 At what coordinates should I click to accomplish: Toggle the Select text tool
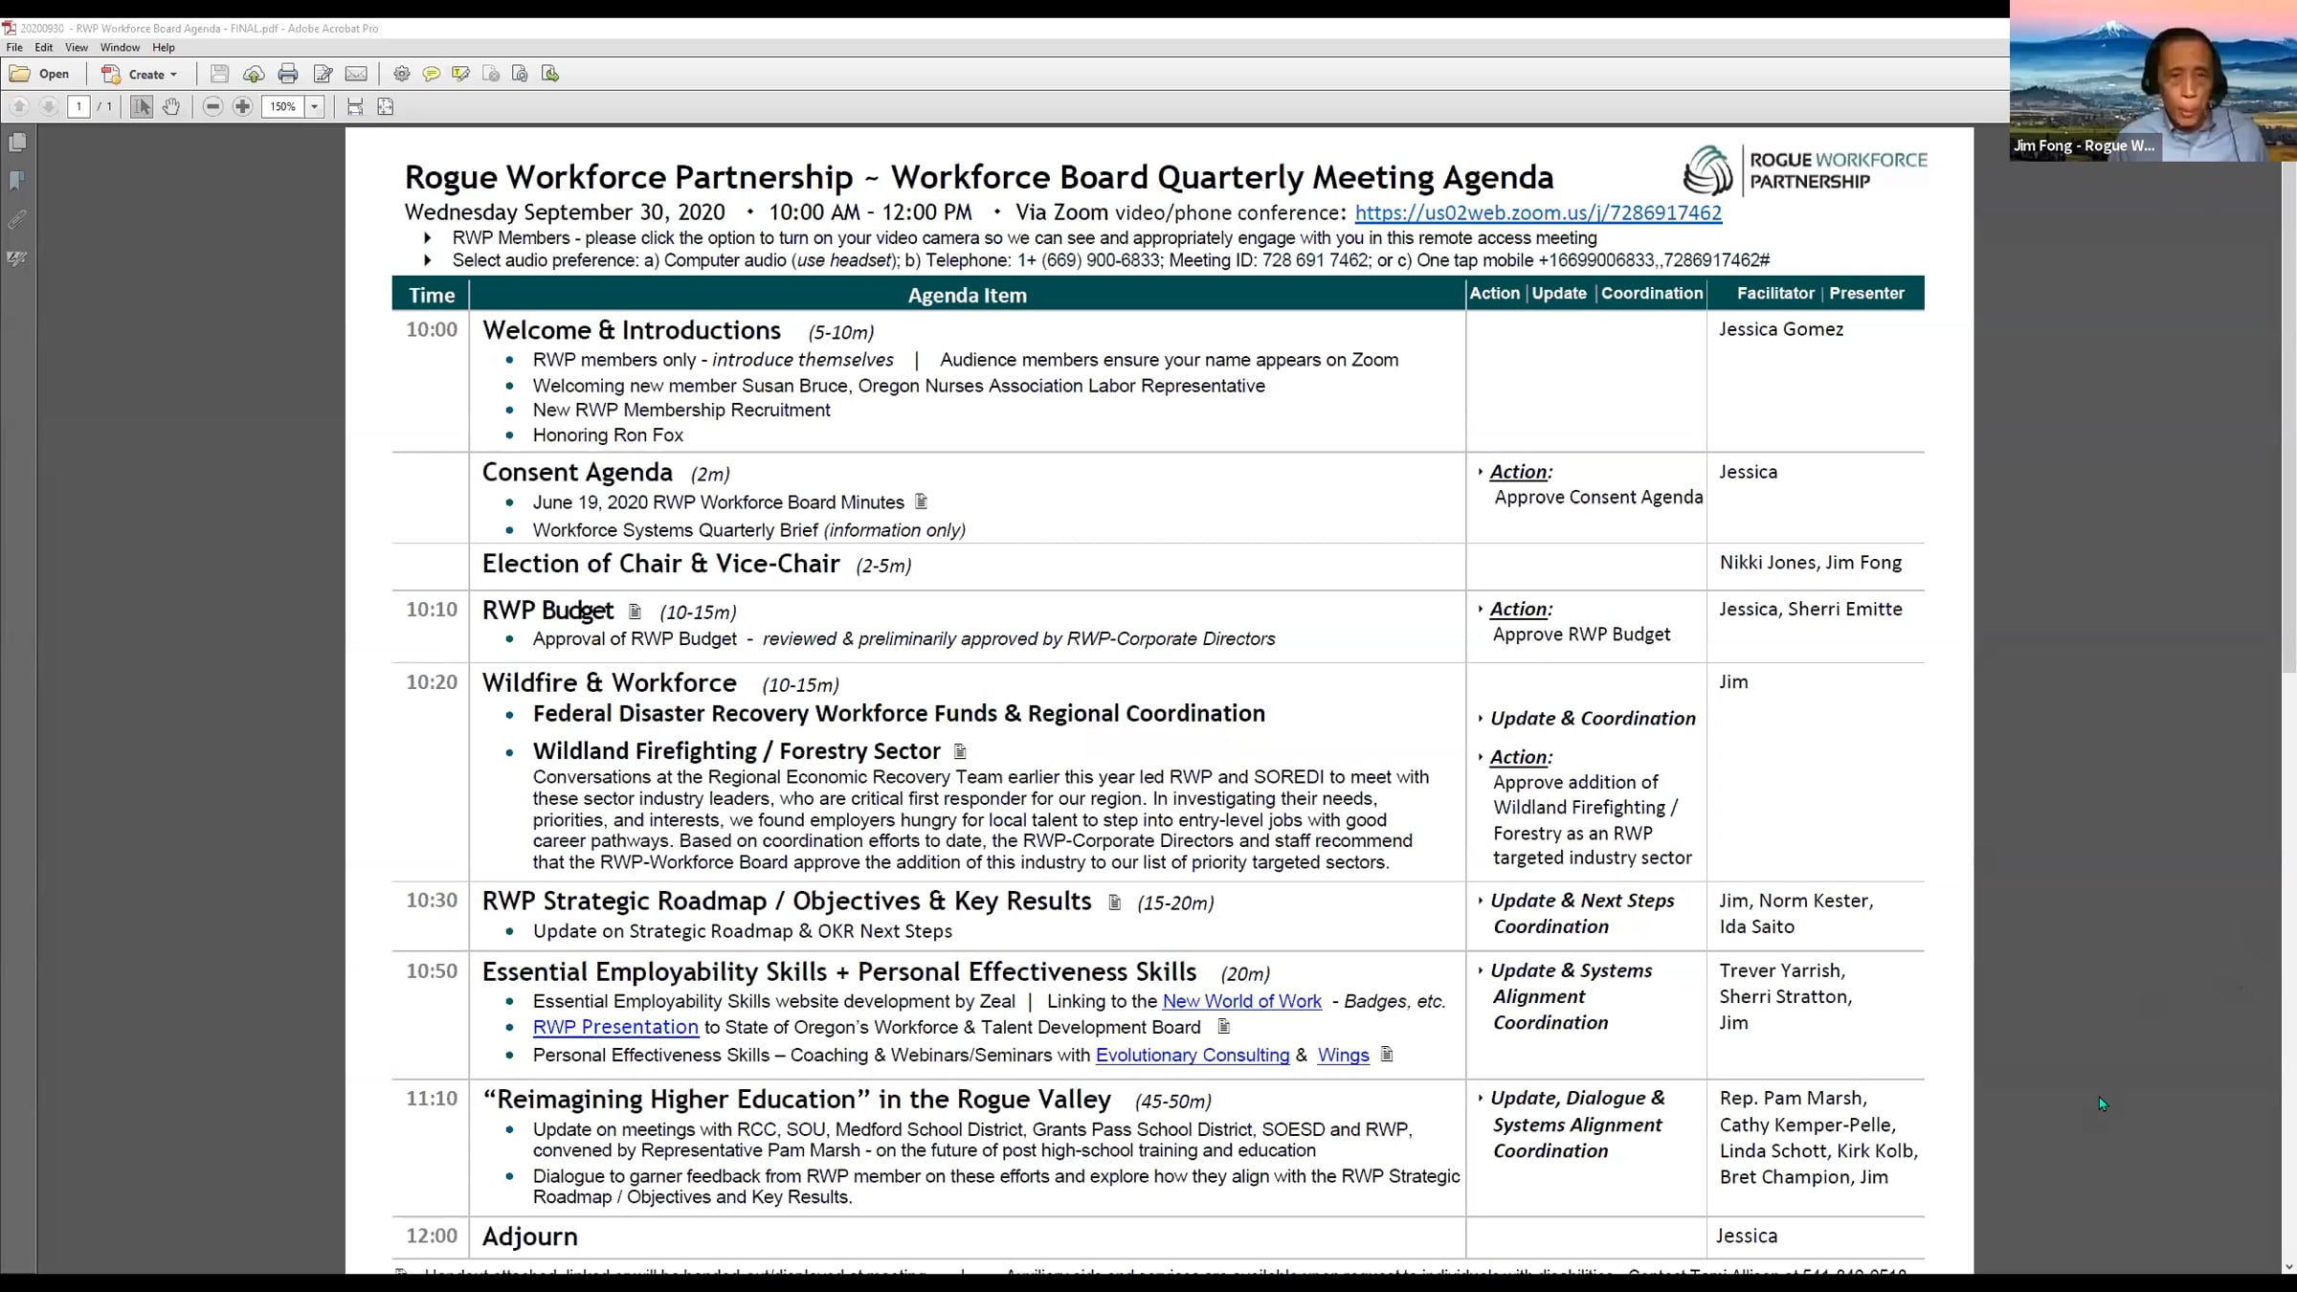click(x=142, y=106)
